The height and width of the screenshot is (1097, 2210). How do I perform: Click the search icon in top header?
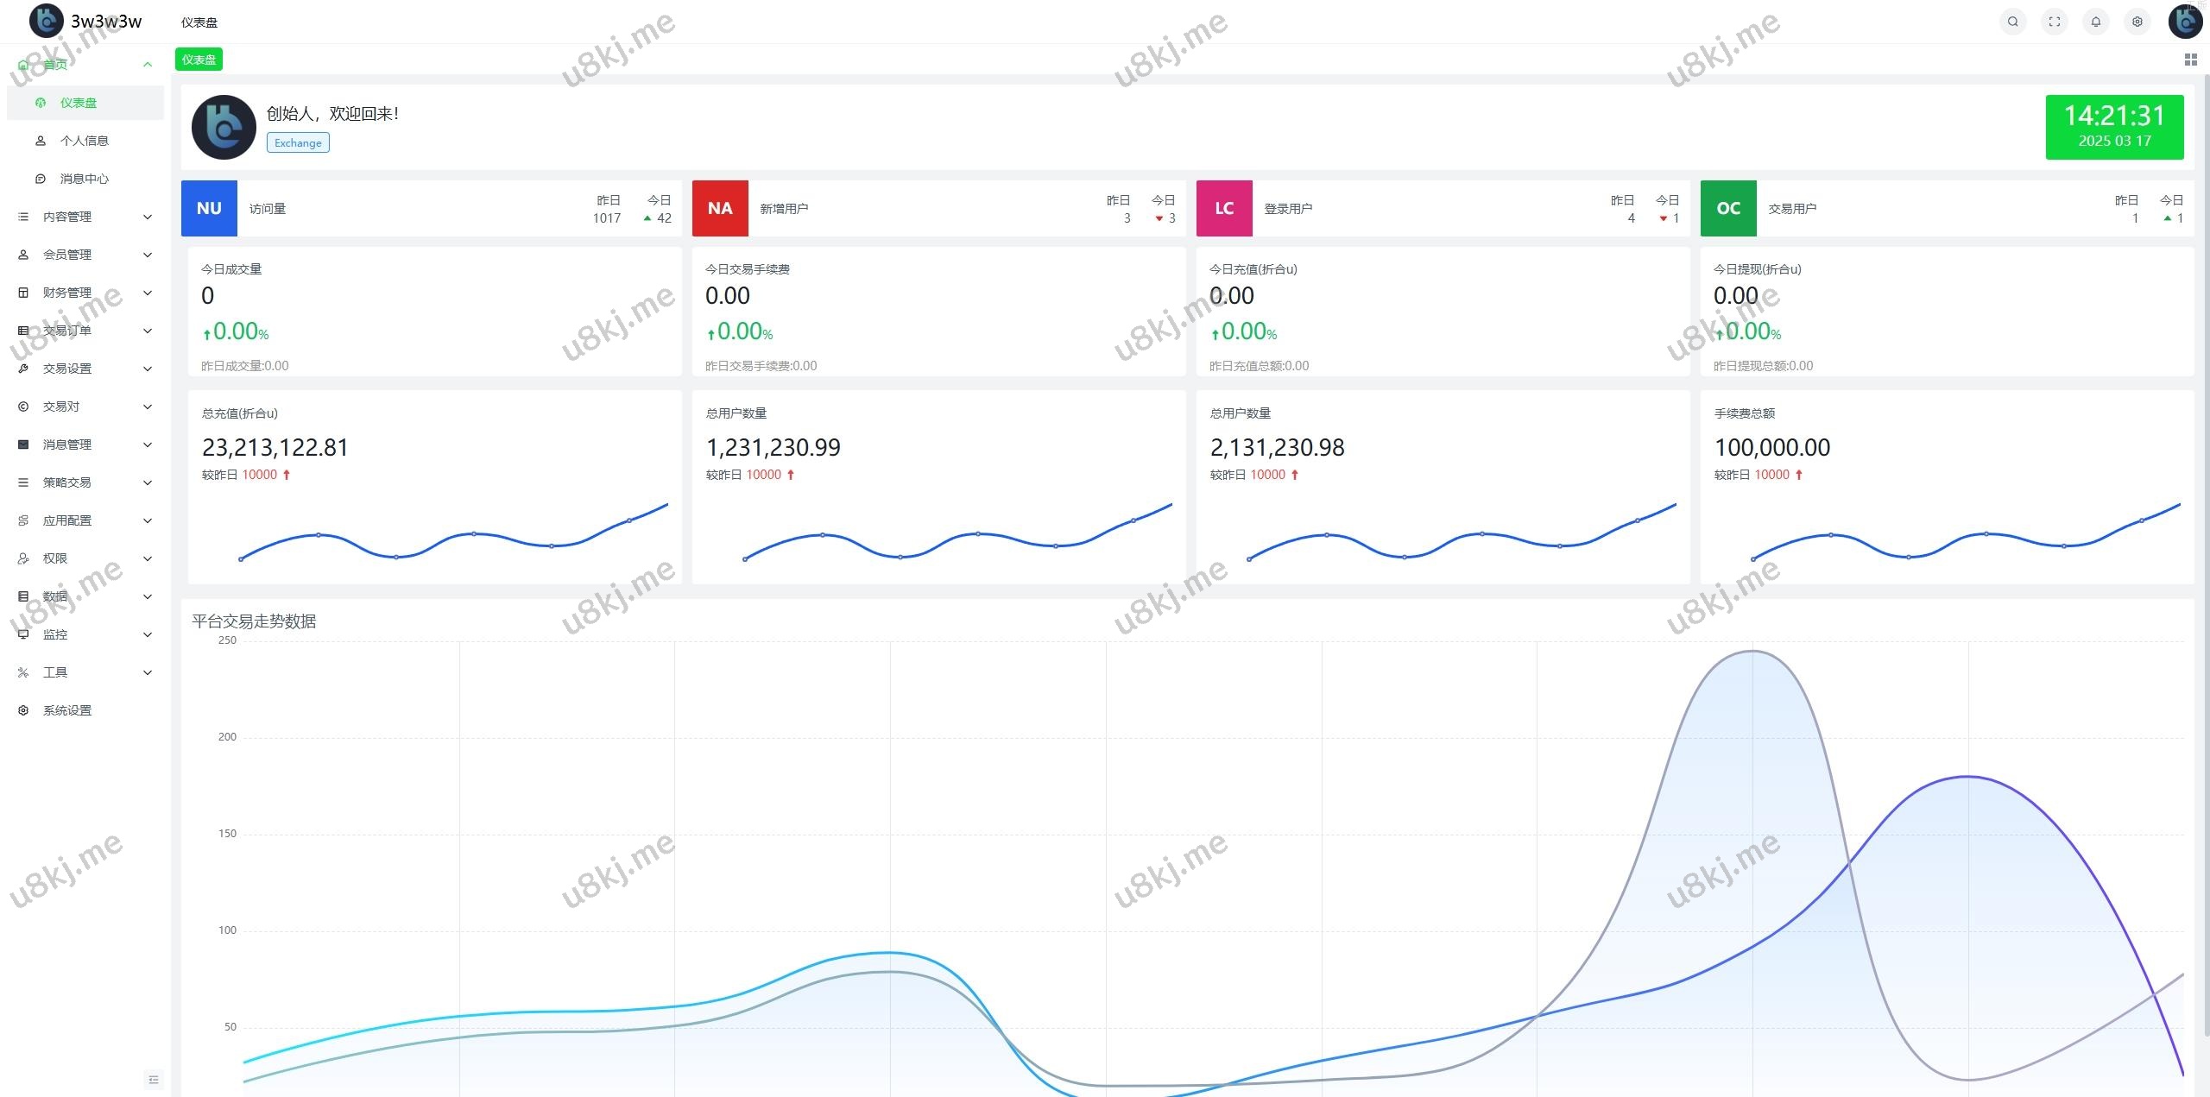[2012, 22]
